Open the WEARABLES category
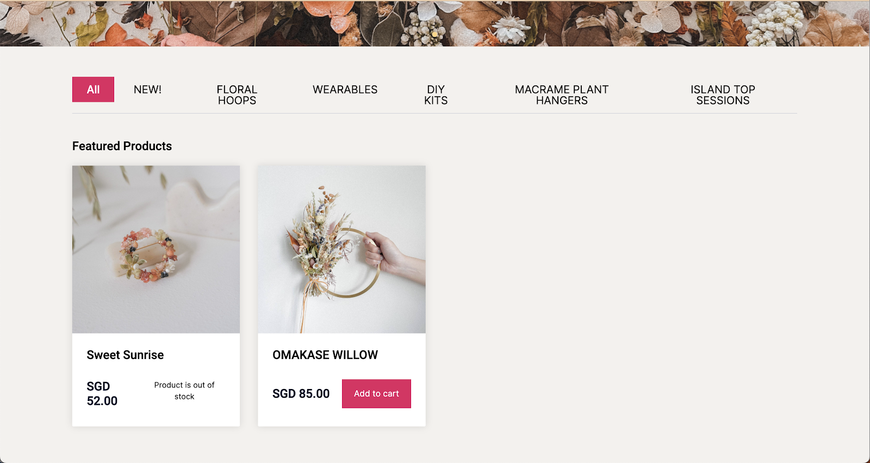The image size is (870, 463). click(x=345, y=89)
